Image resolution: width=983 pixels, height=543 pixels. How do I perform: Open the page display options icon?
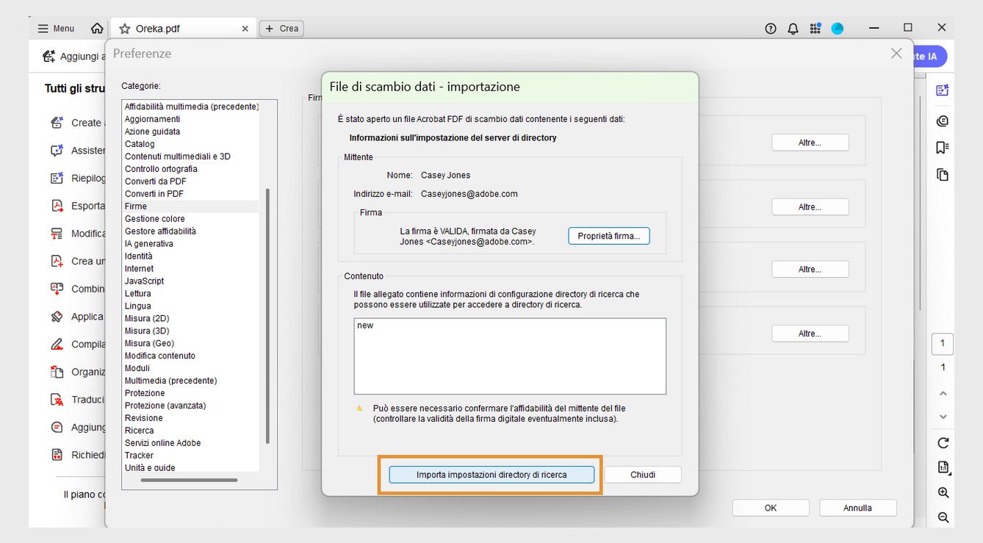tap(943, 467)
